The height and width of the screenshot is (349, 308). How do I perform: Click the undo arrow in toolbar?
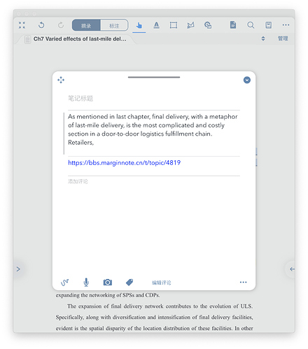pyautogui.click(x=41, y=25)
